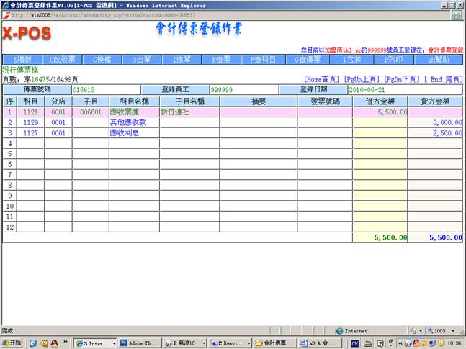This screenshot has width=466, height=349.
Task: Switch to the Adobe Photoshop taskbar item
Action: [138, 343]
